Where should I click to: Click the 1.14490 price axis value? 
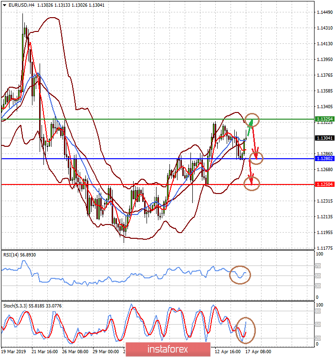[x=325, y=12]
